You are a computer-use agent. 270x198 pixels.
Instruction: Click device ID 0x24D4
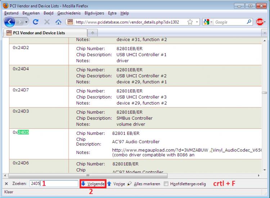pos(21,69)
